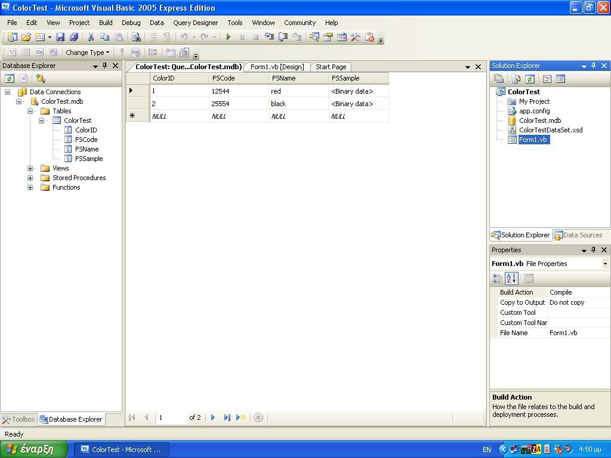Open the Error List toolbar icon

[x=369, y=37]
